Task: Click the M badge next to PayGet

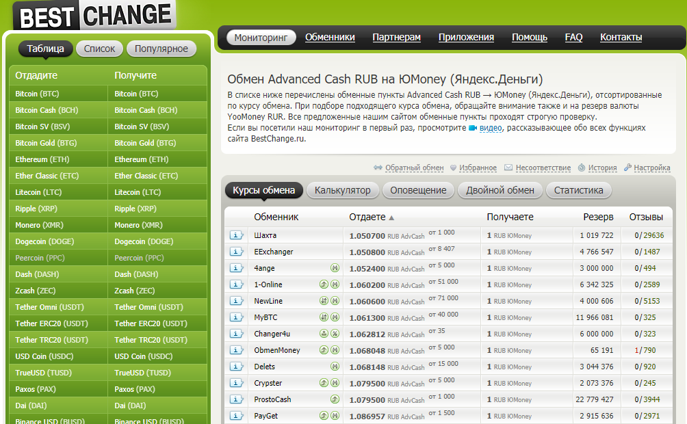Action: [x=335, y=416]
